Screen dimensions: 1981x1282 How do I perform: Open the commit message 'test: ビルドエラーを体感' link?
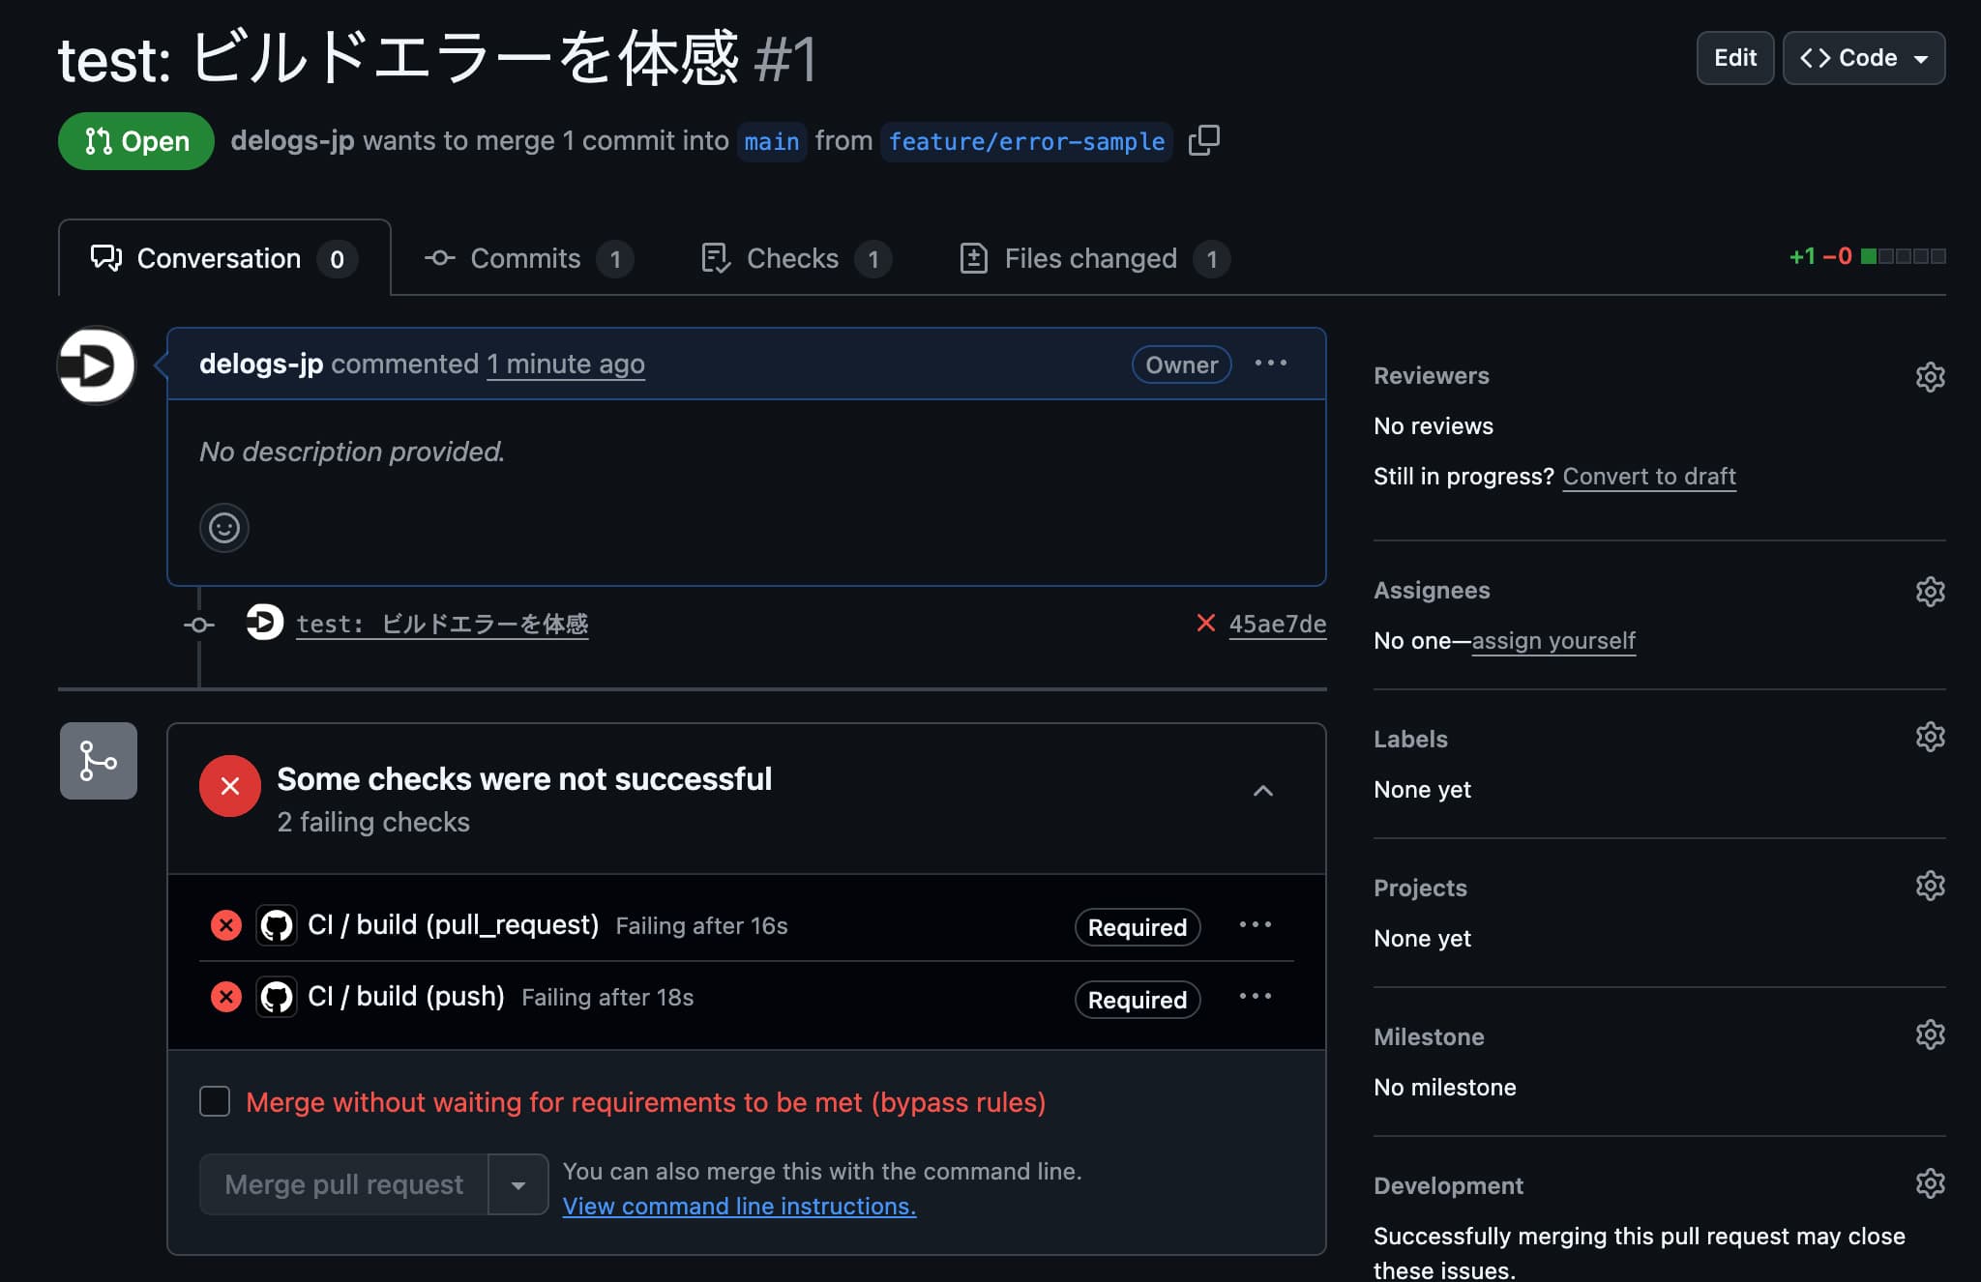pyautogui.click(x=442, y=624)
